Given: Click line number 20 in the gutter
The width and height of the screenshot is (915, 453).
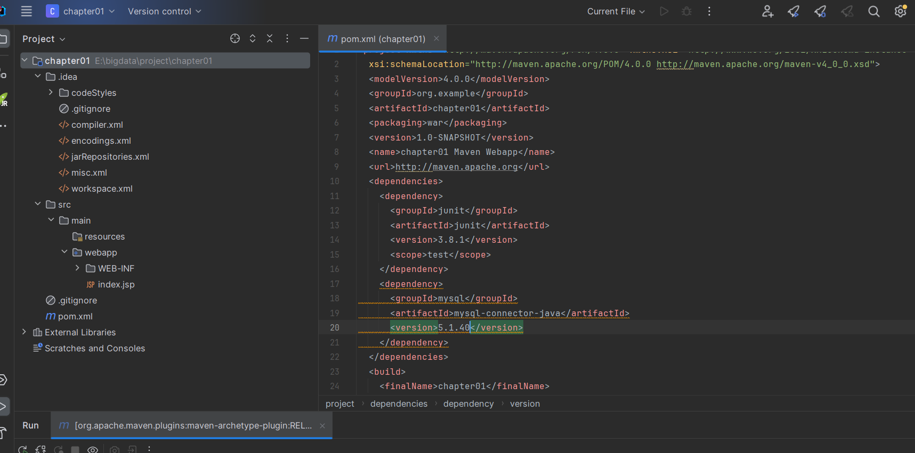Looking at the screenshot, I should (335, 327).
